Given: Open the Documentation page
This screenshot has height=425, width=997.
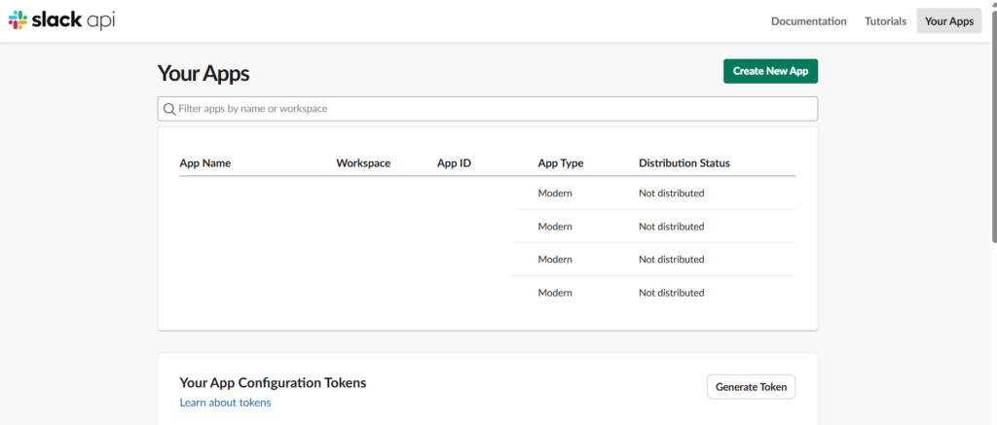Looking at the screenshot, I should click(808, 21).
